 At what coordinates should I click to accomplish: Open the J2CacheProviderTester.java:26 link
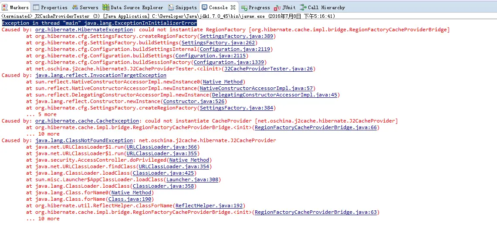268,69
